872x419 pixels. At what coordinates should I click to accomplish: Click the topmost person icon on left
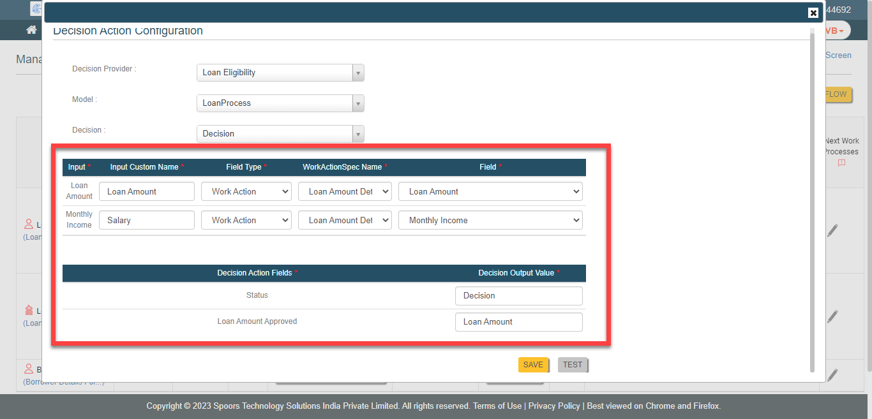point(28,224)
